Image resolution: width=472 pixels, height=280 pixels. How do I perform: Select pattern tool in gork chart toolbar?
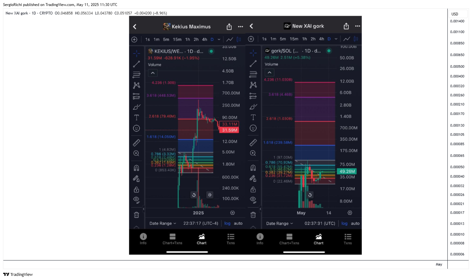click(253, 85)
